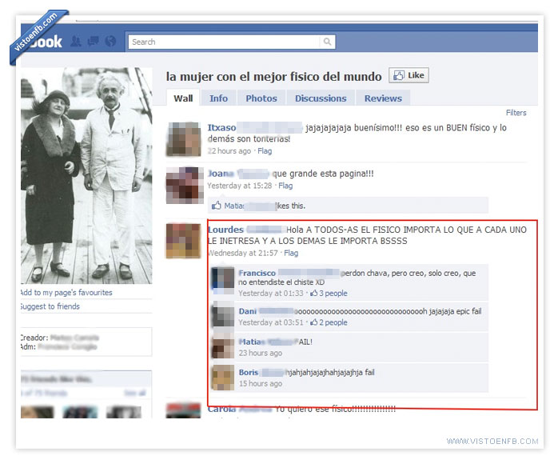
Task: Open the Reviews tab
Action: tap(383, 98)
